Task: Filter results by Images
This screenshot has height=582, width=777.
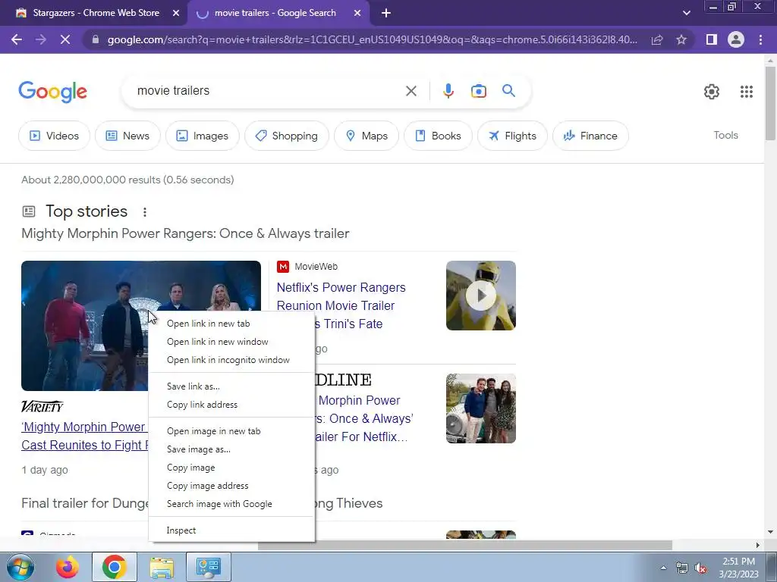Action: pos(202,136)
